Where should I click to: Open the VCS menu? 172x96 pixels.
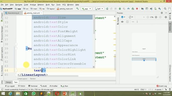coord(64,5)
